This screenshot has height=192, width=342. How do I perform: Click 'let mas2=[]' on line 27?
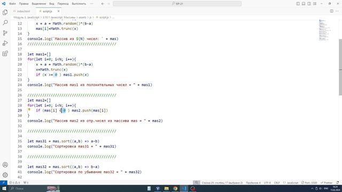click(39, 100)
